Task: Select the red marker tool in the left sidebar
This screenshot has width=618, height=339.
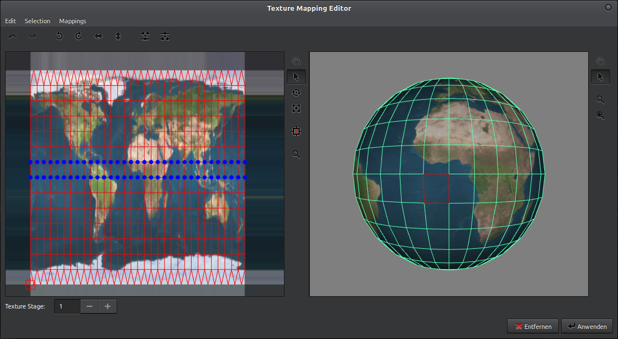Action: tap(296, 131)
